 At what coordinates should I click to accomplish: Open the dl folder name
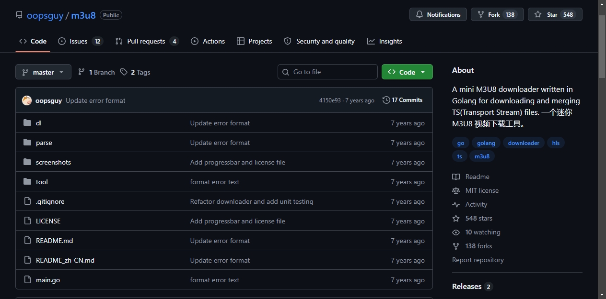tap(39, 123)
